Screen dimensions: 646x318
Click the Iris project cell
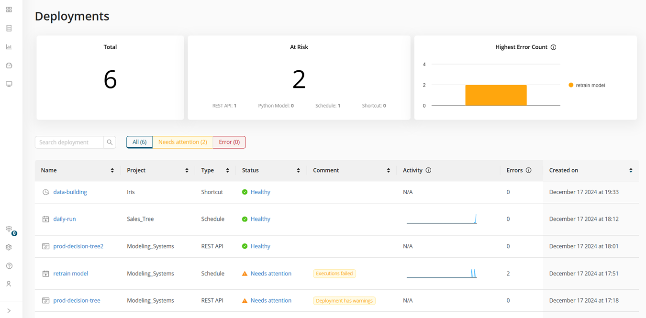click(131, 192)
